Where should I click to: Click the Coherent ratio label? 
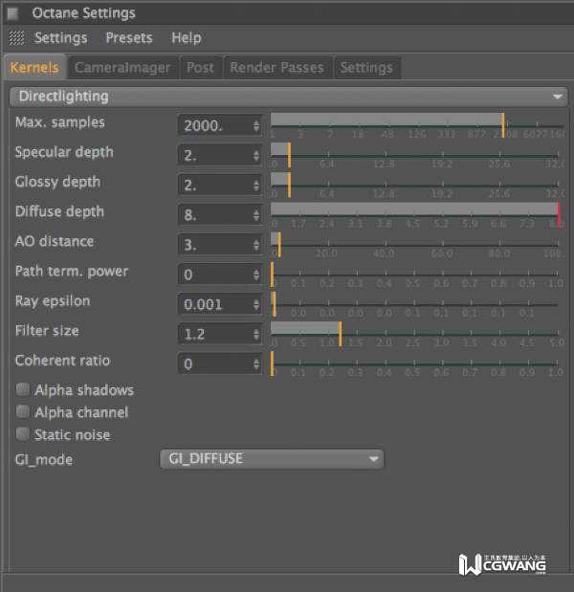coord(62,361)
